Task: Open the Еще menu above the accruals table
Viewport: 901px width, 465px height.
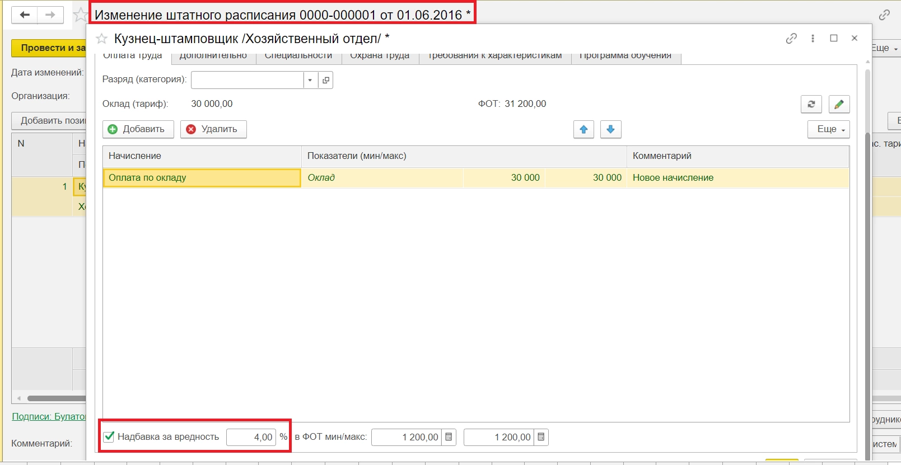Action: point(829,129)
